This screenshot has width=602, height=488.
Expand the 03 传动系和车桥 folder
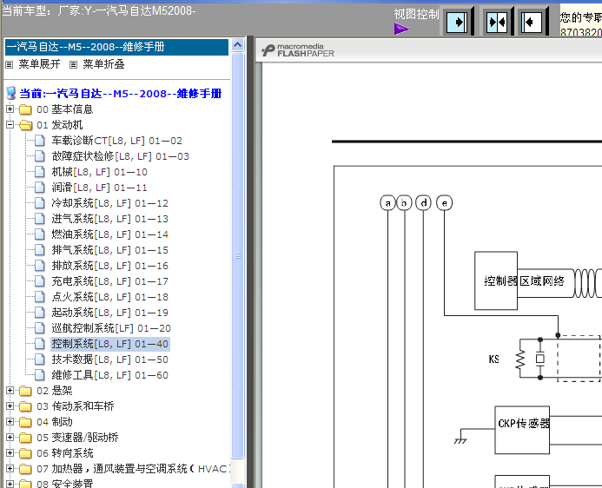10,406
